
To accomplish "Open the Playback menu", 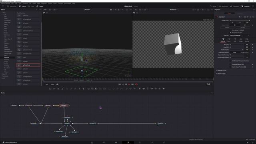I will point(44,3).
